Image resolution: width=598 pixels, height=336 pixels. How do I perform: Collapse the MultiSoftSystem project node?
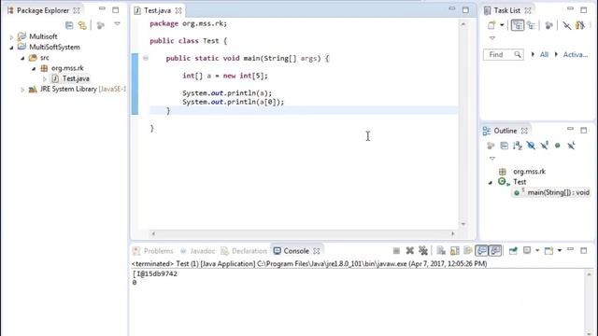[11, 48]
